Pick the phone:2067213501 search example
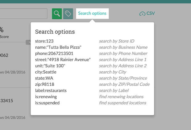Screen dimensions: 191x130 coord(54,53)
